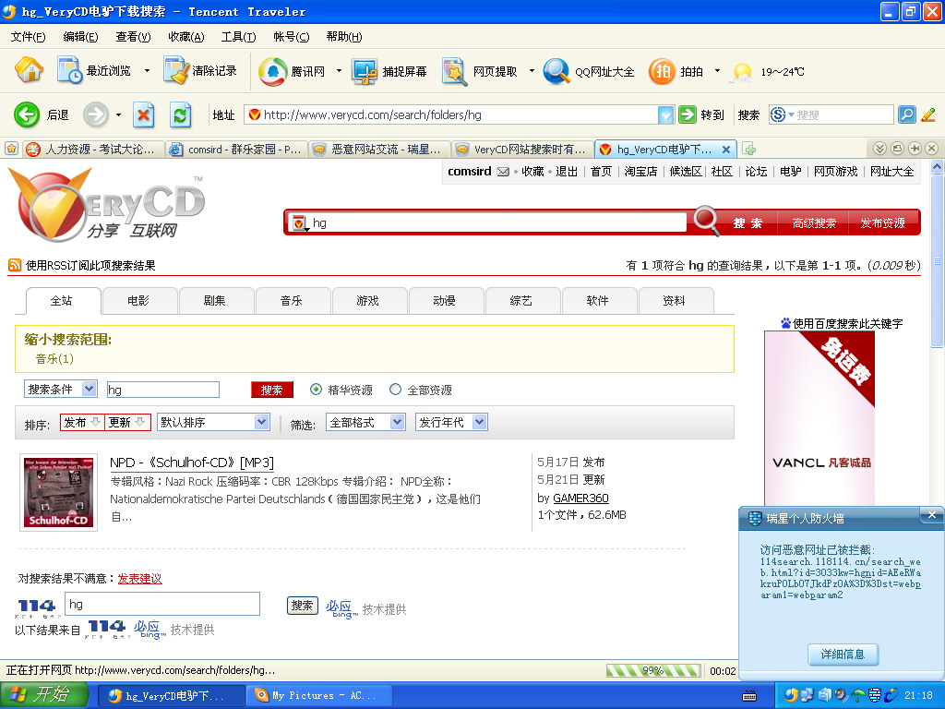This screenshot has width=945, height=709.
Task: Open recent browsing history icon
Action: tap(70, 70)
